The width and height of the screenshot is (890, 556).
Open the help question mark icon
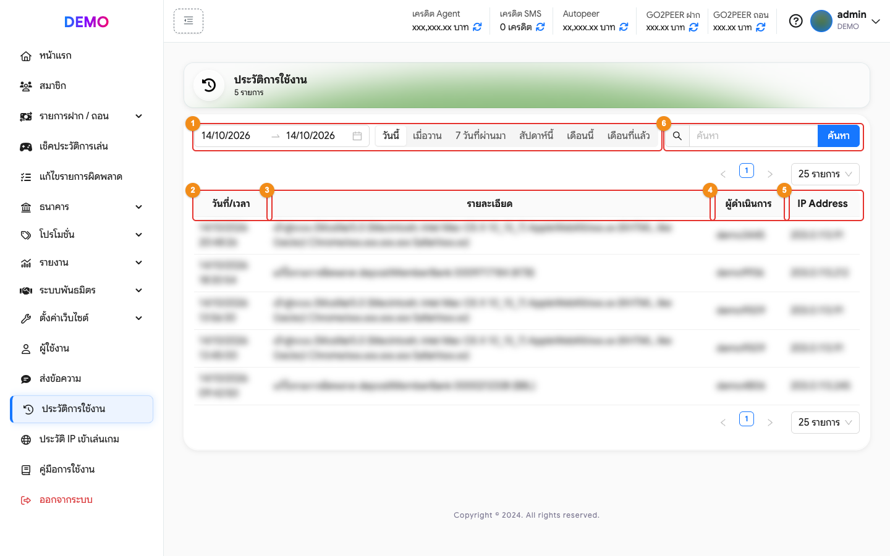coord(796,21)
